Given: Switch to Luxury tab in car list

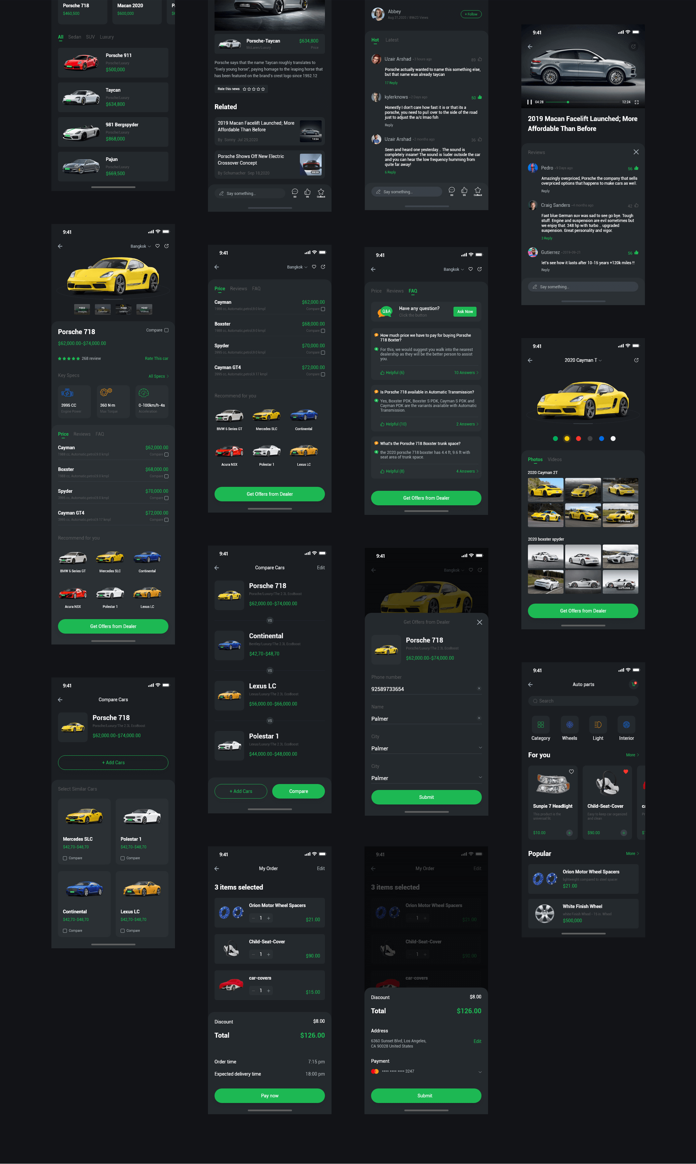Looking at the screenshot, I should pos(106,37).
